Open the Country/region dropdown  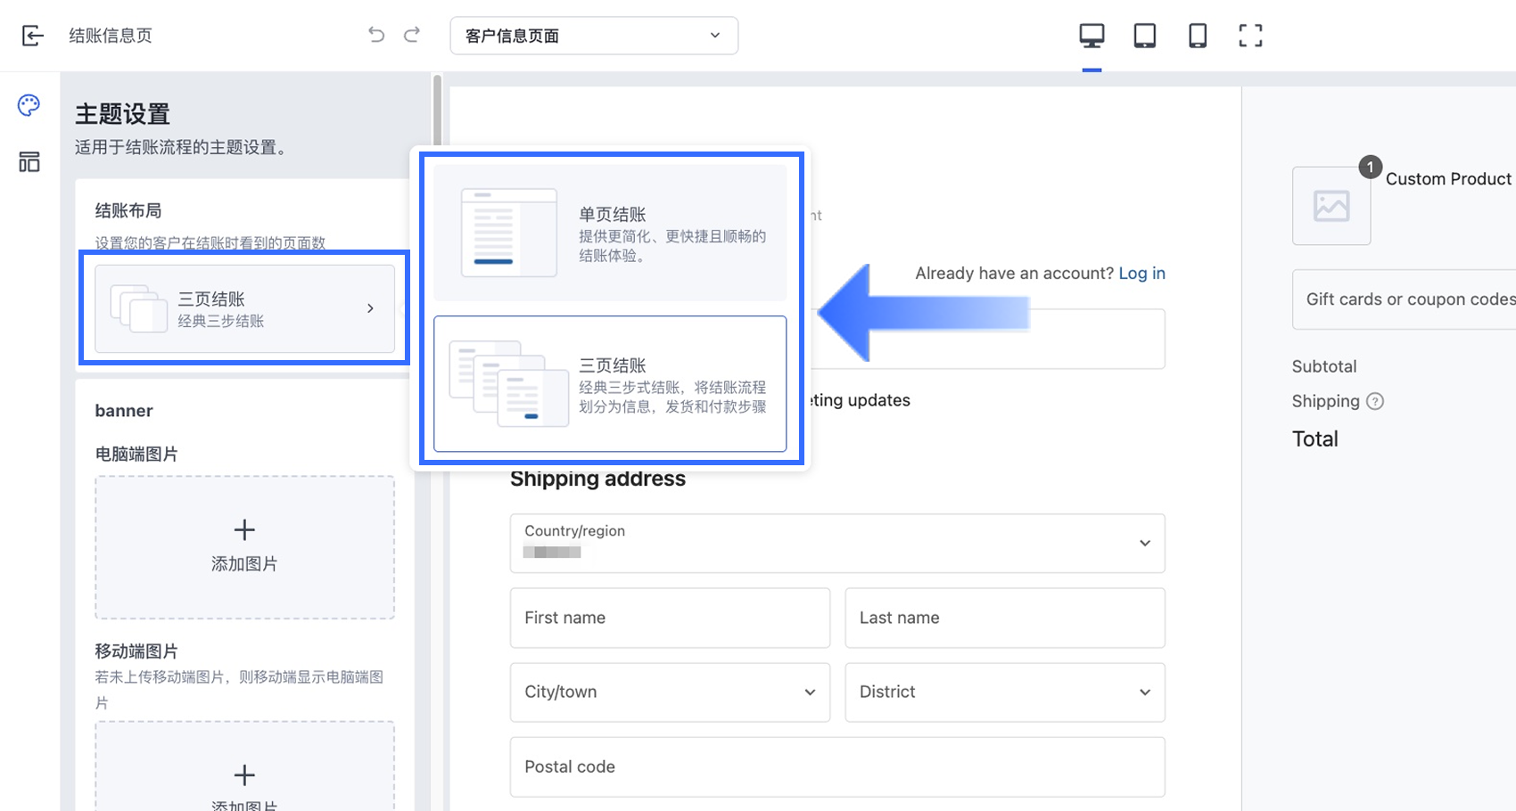click(836, 543)
